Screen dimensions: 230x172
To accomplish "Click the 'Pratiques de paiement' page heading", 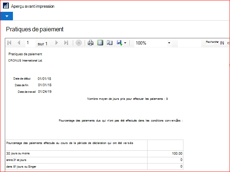I will pyautogui.click(x=35, y=29).
